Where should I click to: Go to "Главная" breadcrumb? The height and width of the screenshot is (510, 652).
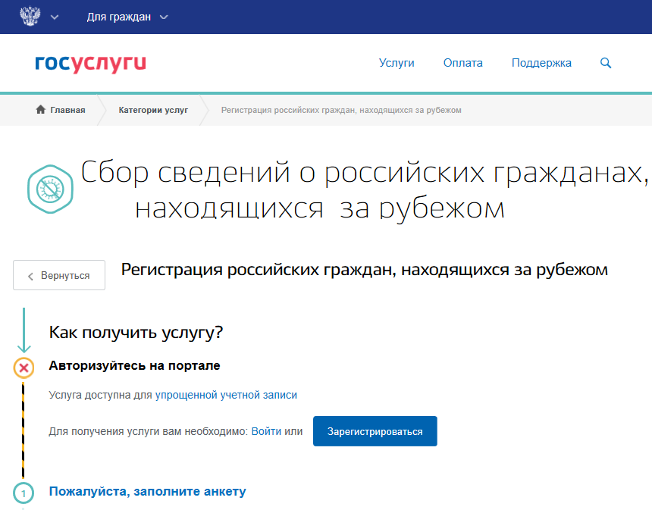pyautogui.click(x=67, y=110)
